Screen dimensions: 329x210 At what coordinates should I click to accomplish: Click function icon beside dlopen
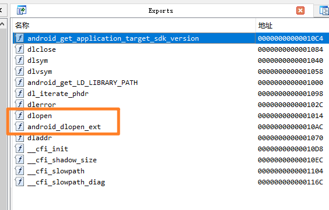(19, 115)
